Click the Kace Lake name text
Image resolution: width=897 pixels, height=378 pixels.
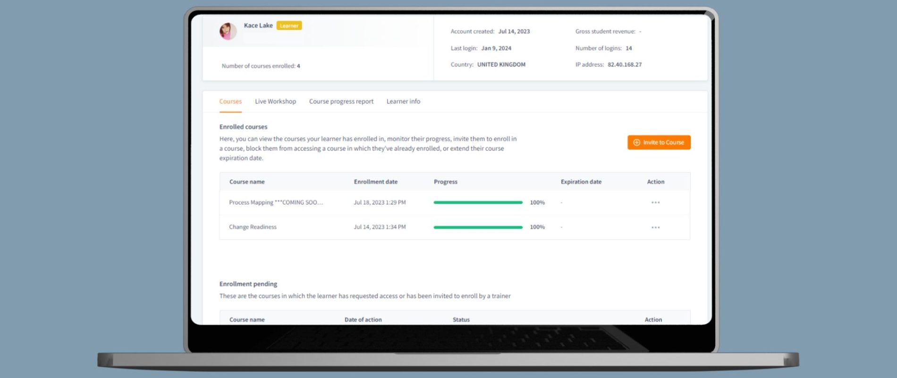pyautogui.click(x=258, y=25)
